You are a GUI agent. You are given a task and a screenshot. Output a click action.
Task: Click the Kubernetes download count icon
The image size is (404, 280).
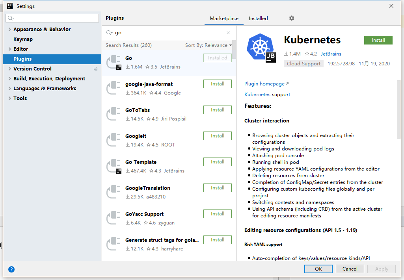pyautogui.click(x=286, y=54)
